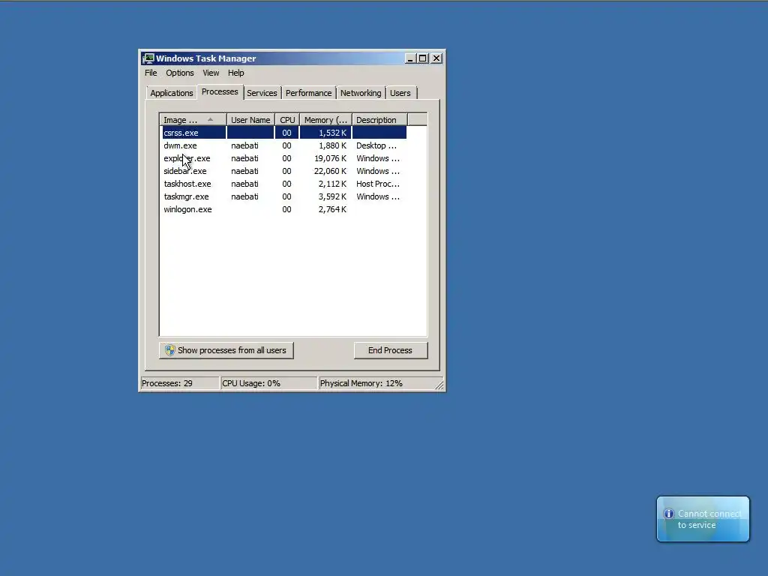
Task: Click Show processes from all users button
Action: tap(226, 350)
